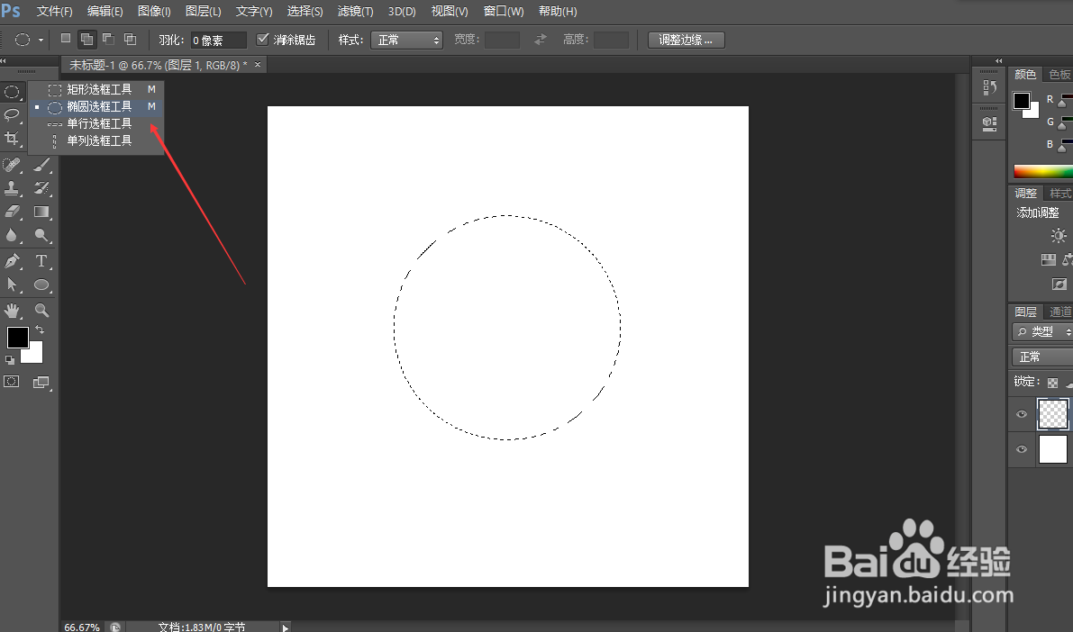Screen dimensions: 1073x632
Task: Choose 单列选框工具 from flyout
Action: 98,141
